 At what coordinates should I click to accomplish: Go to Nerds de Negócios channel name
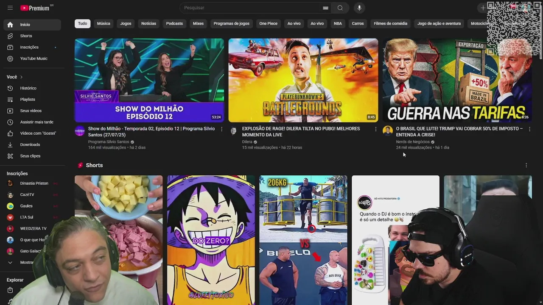pos(413,142)
